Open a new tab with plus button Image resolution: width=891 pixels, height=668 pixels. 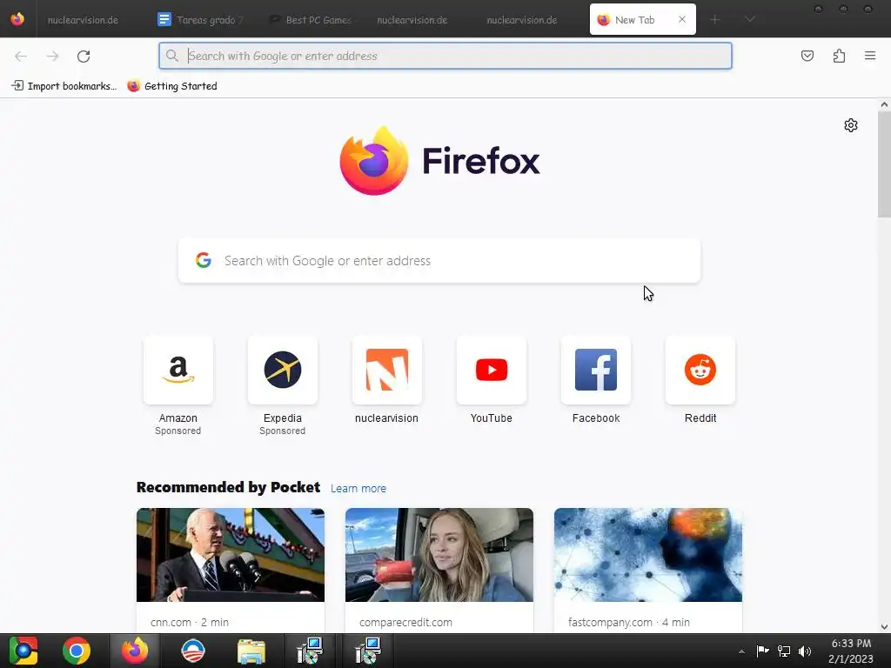pyautogui.click(x=715, y=19)
